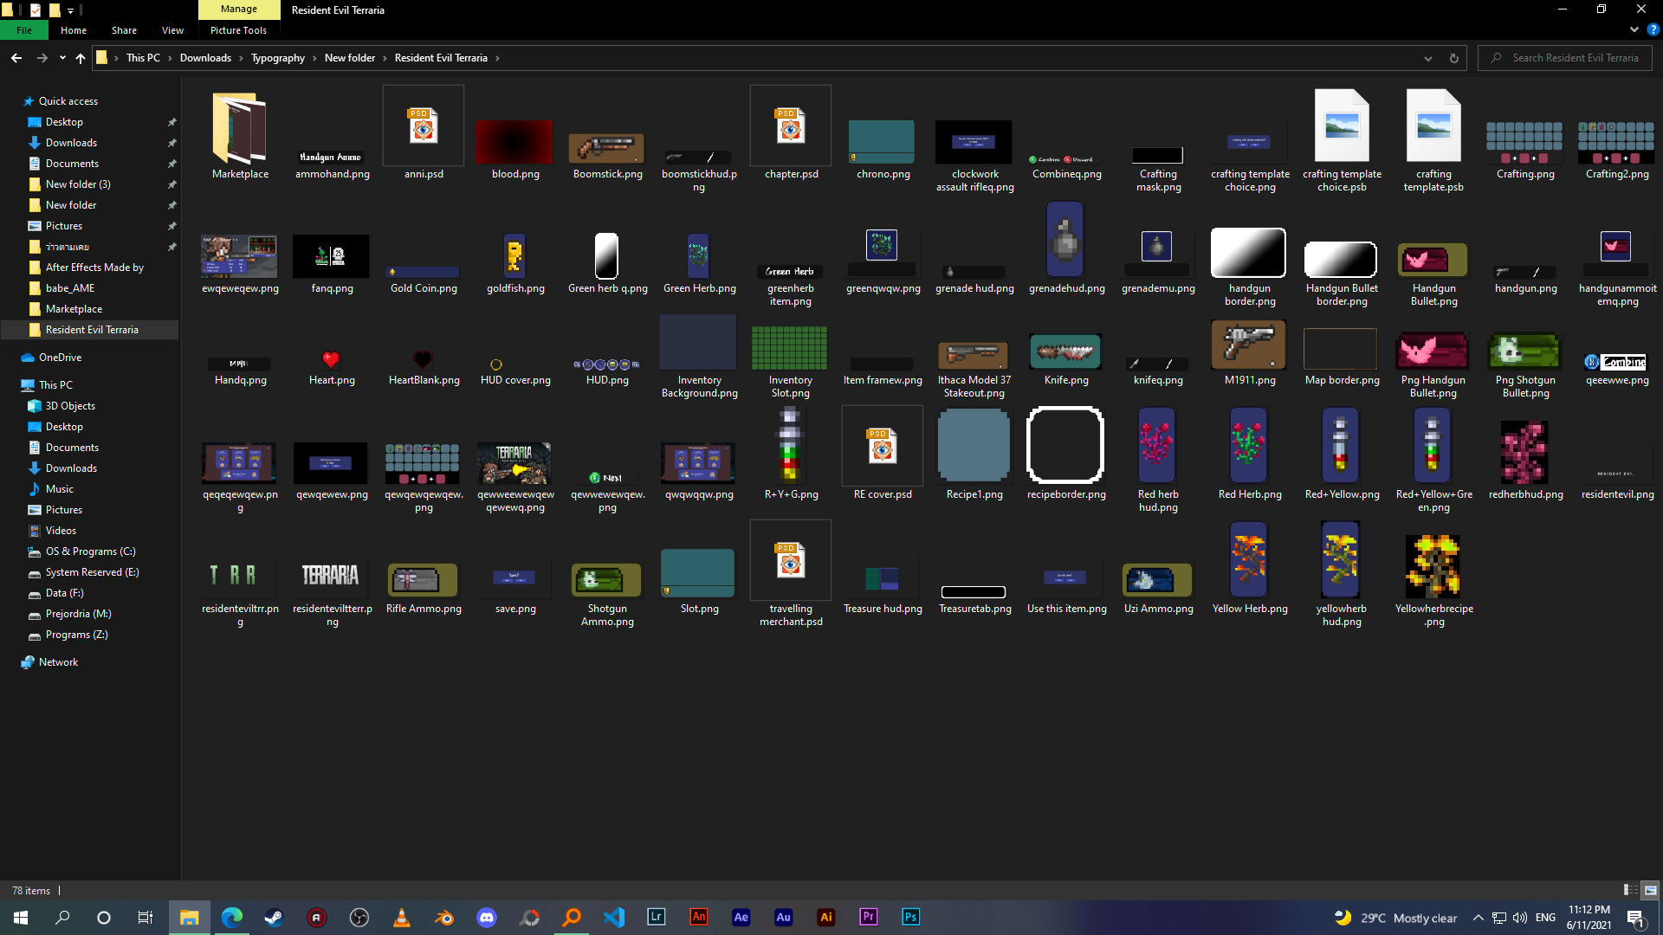Select M1911.png thumbnail

coord(1249,345)
